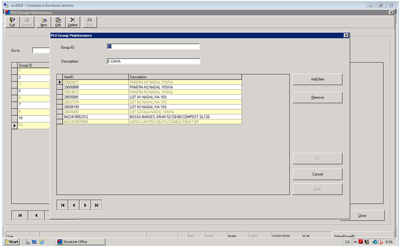Click the Exit toolbar icon
Viewport: 399px width, 247px height.
point(12,22)
